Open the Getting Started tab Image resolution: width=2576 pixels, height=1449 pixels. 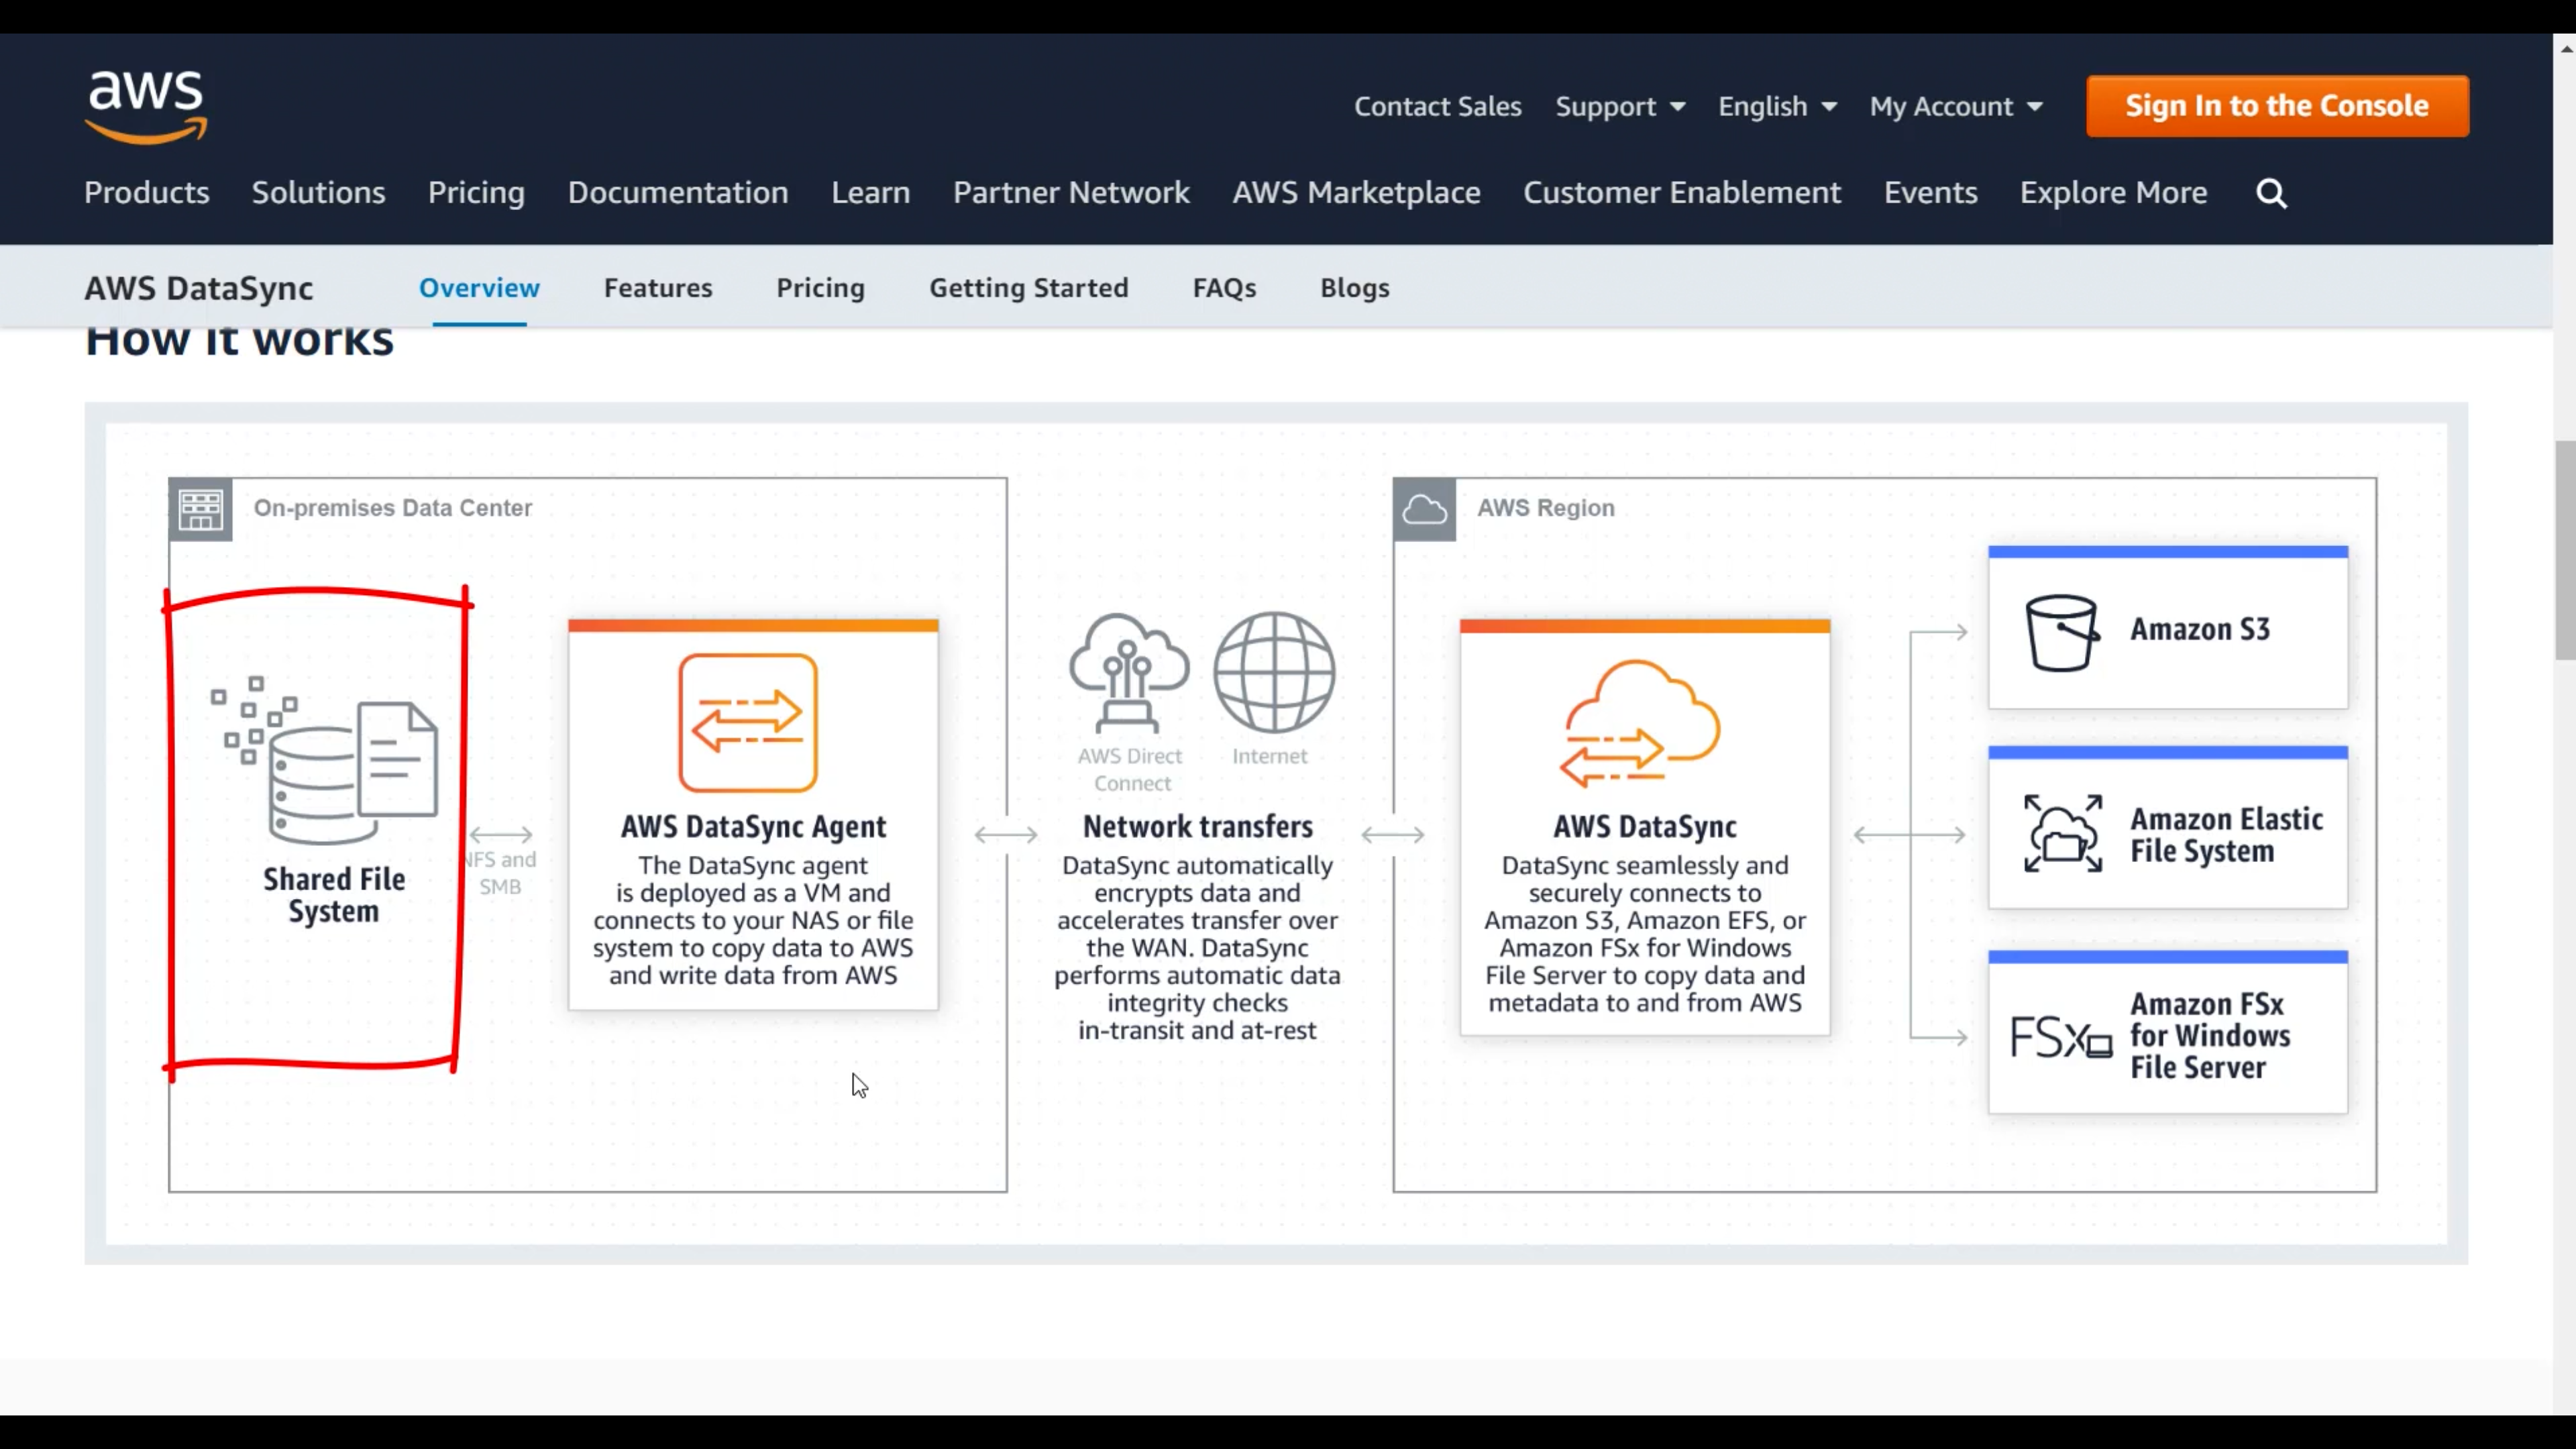[x=1028, y=288]
